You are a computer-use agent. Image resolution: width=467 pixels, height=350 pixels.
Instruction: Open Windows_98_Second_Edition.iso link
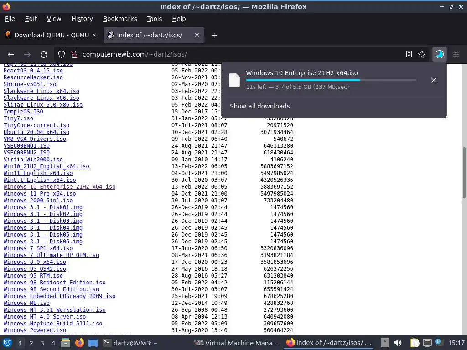tap(51, 289)
